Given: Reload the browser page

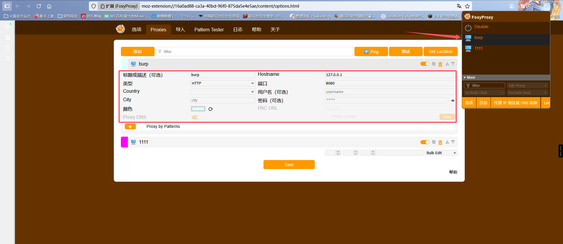Looking at the screenshot, I should (39, 6).
